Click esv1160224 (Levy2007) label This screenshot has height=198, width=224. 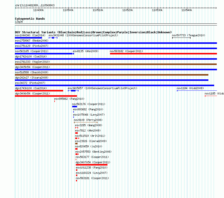point(92,173)
